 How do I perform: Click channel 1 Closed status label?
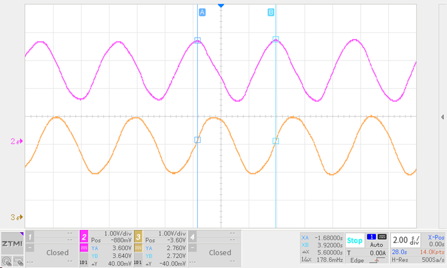(57, 253)
